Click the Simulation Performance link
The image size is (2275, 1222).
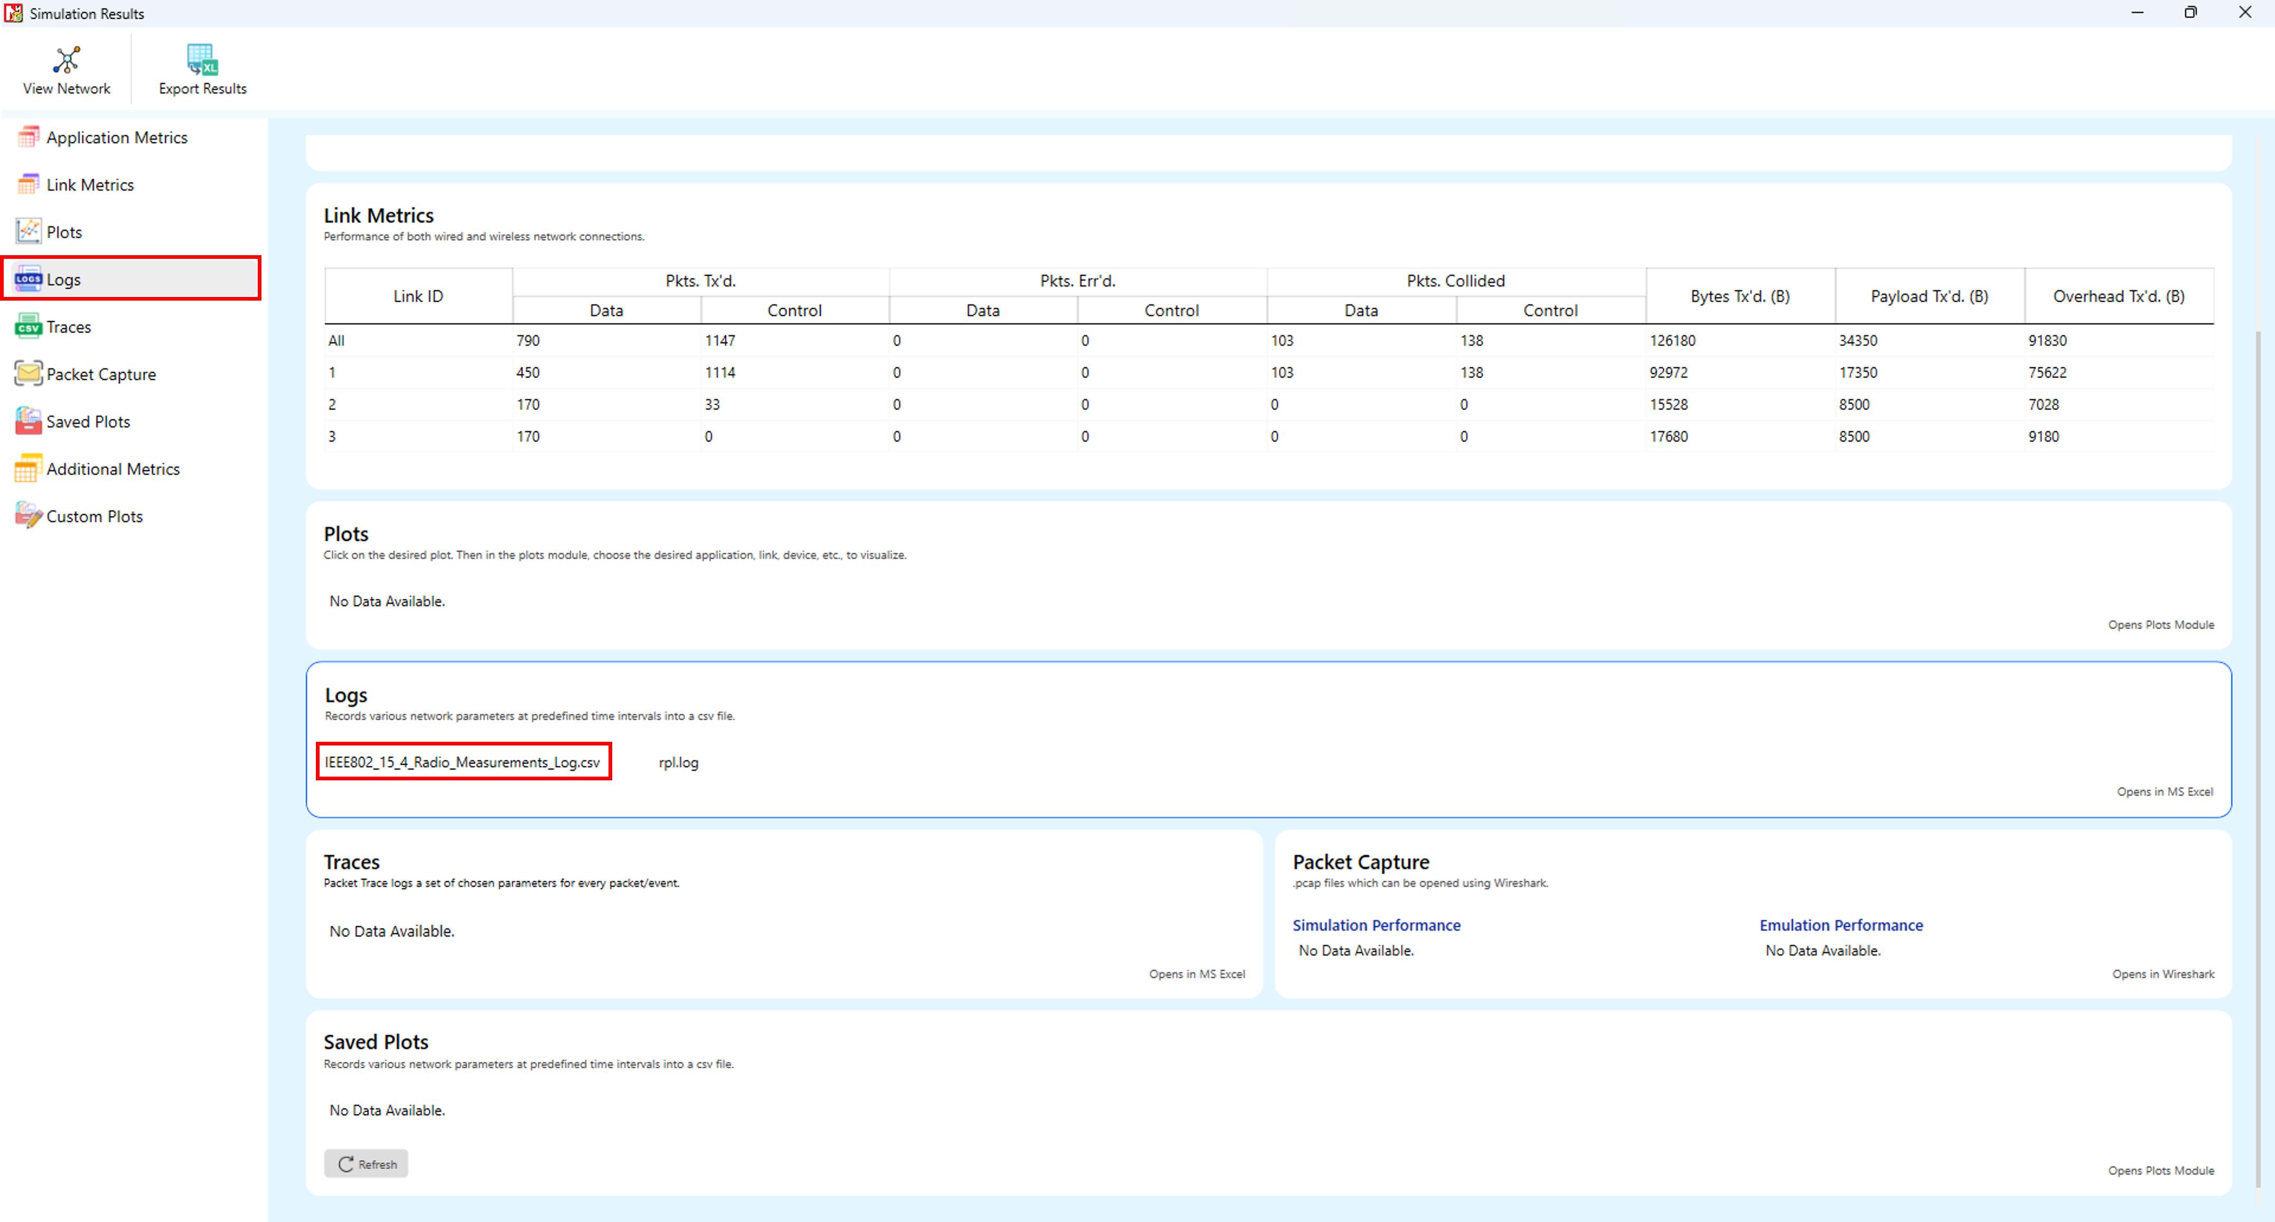click(x=1376, y=925)
